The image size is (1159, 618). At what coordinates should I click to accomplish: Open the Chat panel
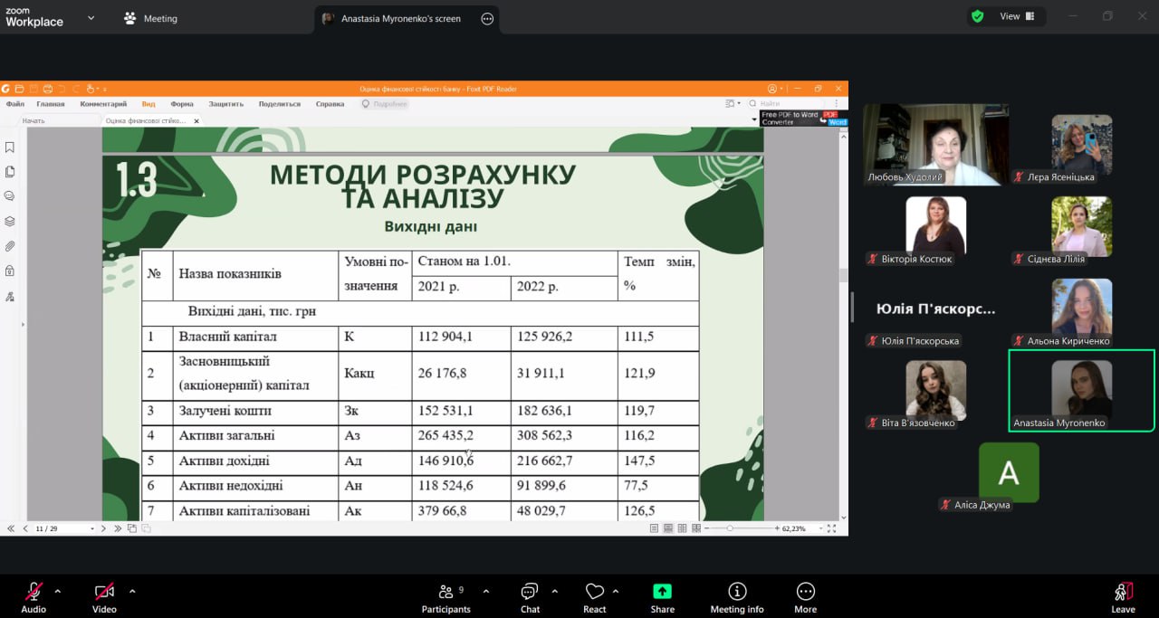pyautogui.click(x=530, y=597)
